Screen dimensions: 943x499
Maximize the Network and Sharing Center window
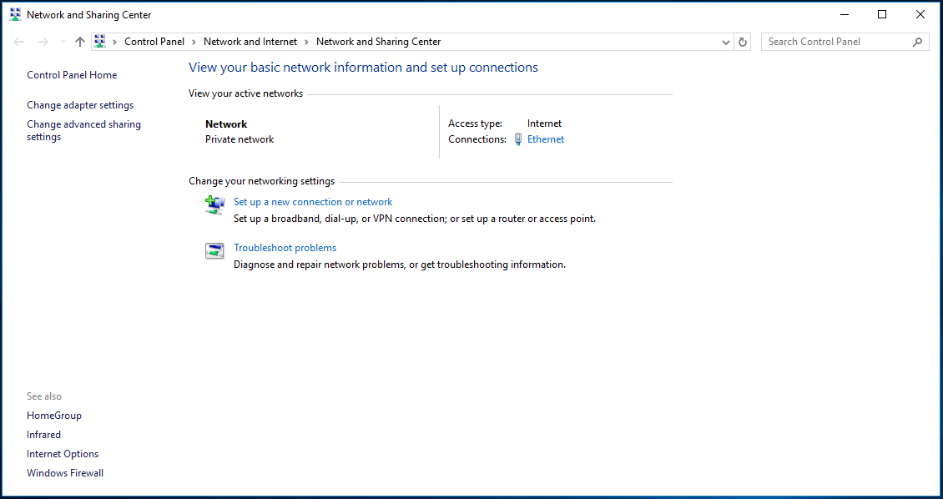(x=882, y=14)
